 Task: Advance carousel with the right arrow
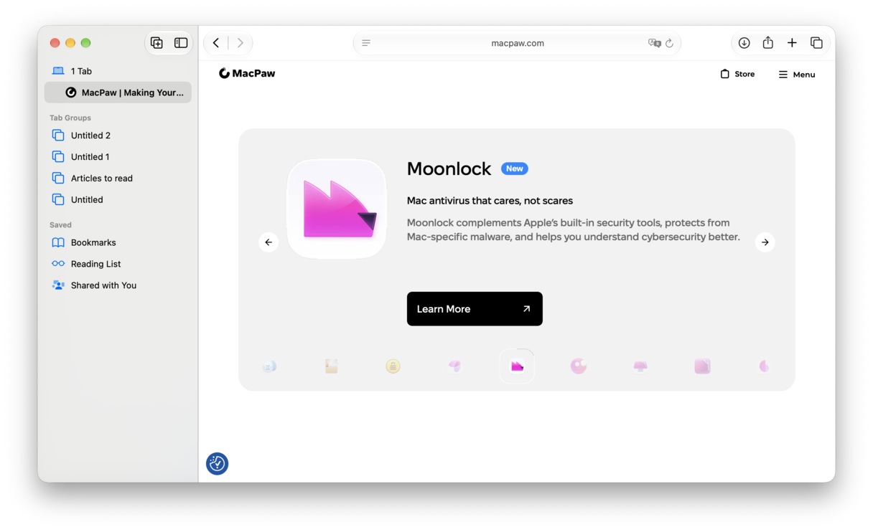pos(765,242)
